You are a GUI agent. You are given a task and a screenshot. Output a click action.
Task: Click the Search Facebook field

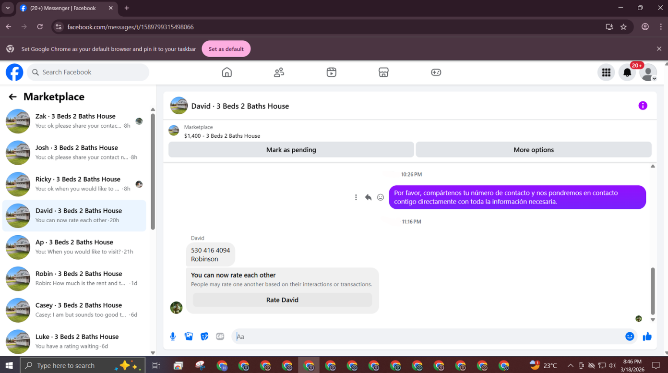coord(88,72)
